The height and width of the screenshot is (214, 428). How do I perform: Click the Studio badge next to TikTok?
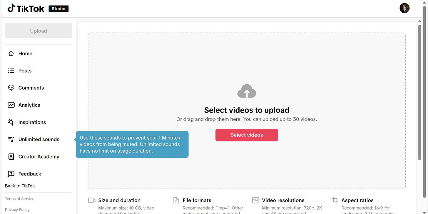[x=58, y=9]
